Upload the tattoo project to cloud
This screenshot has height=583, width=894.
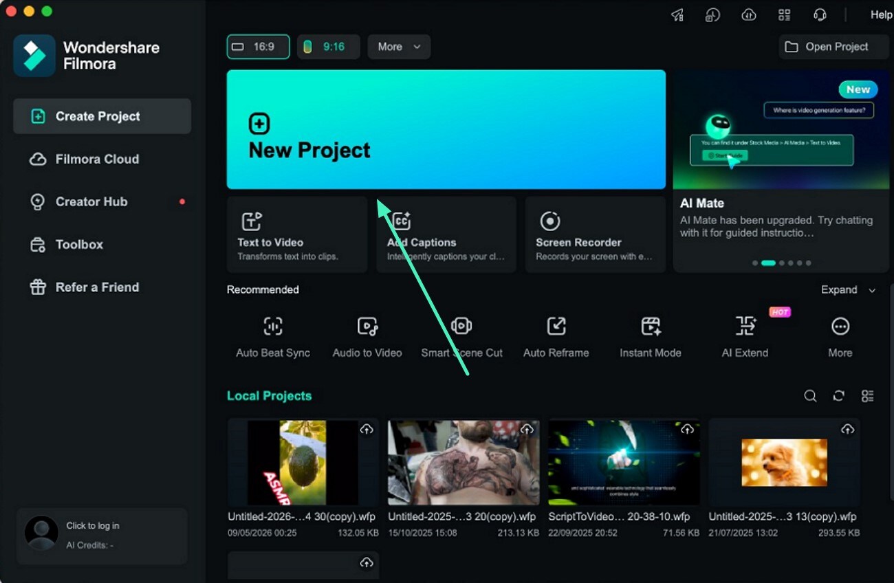coord(527,429)
